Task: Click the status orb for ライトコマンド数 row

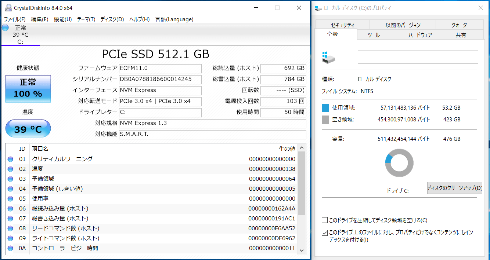Action: 10,238
